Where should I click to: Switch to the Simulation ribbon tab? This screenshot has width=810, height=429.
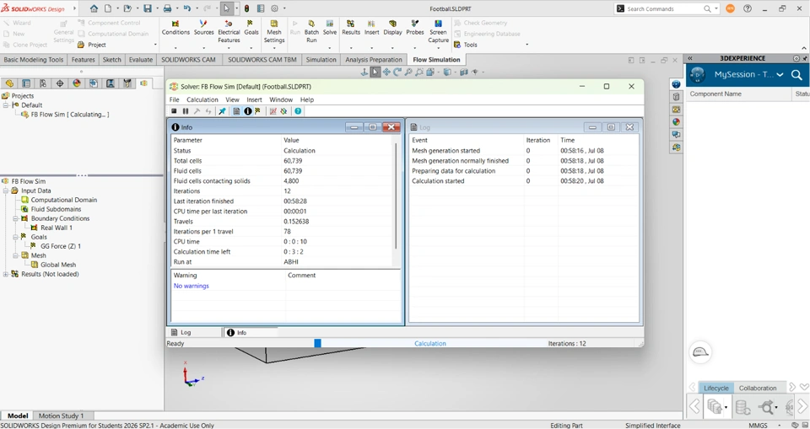point(321,59)
